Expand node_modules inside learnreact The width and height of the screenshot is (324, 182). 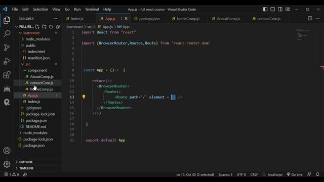coord(37,39)
